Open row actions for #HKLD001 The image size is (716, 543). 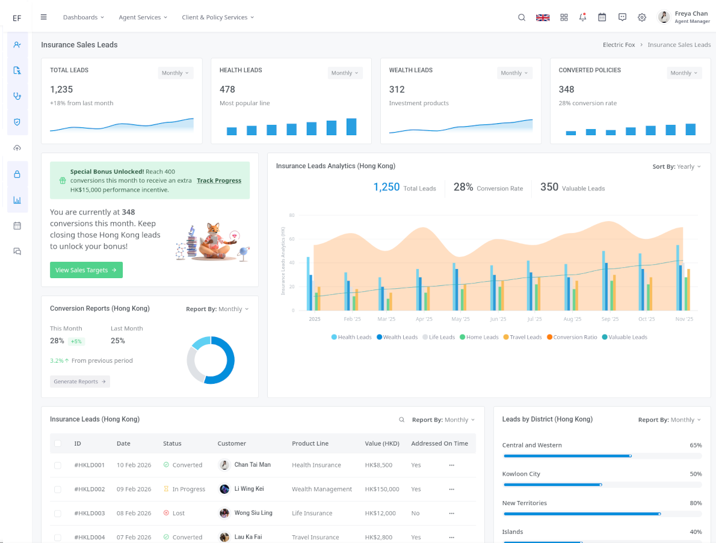[x=452, y=466]
